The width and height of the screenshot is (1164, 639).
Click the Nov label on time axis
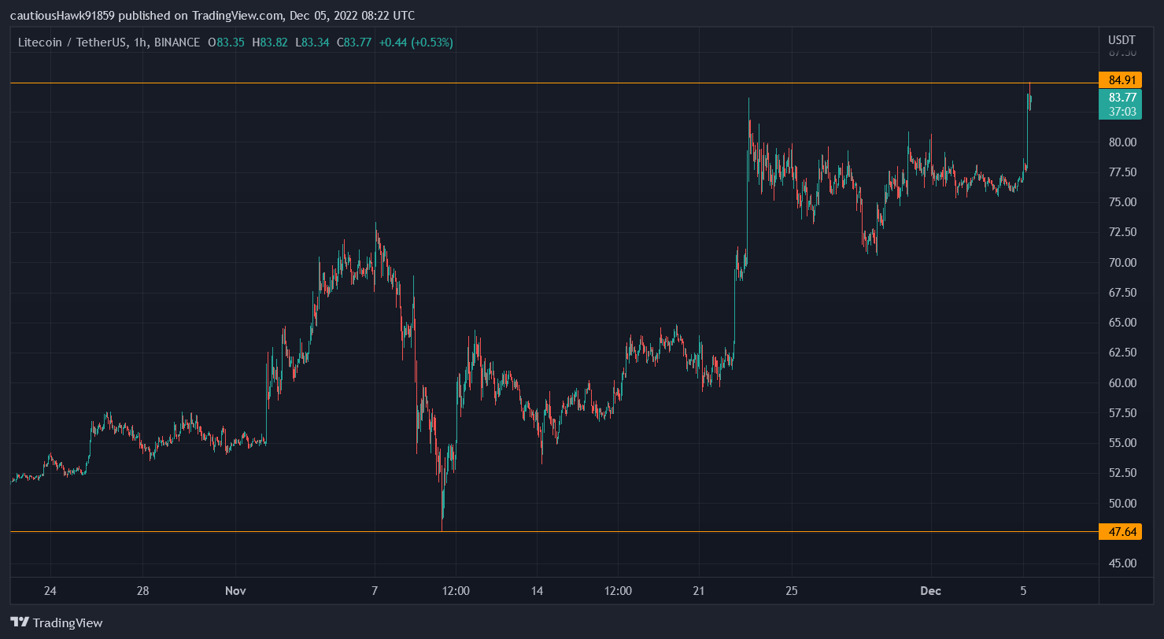click(235, 590)
